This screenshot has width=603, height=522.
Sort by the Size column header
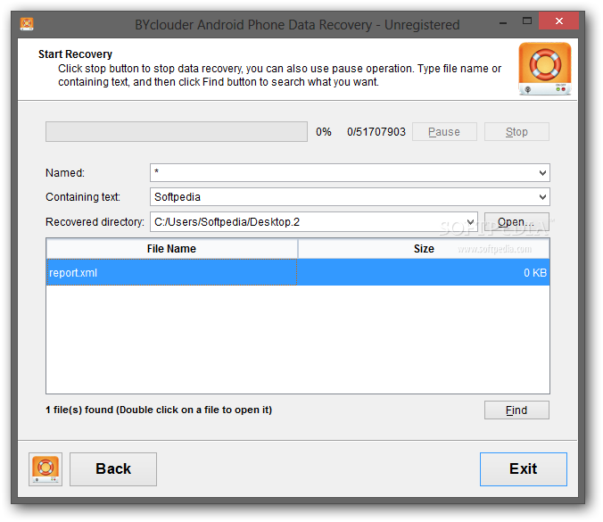[424, 249]
